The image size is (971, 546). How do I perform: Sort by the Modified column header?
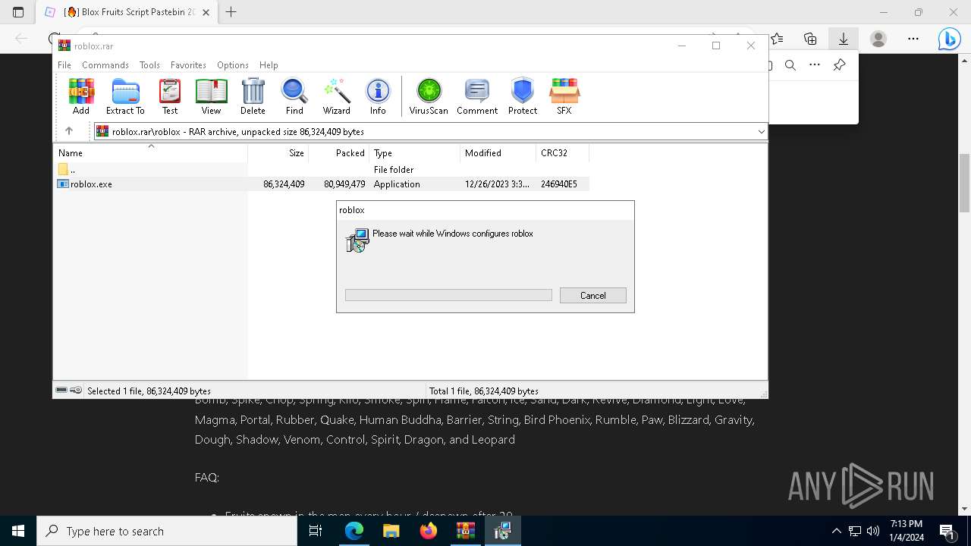coord(498,153)
